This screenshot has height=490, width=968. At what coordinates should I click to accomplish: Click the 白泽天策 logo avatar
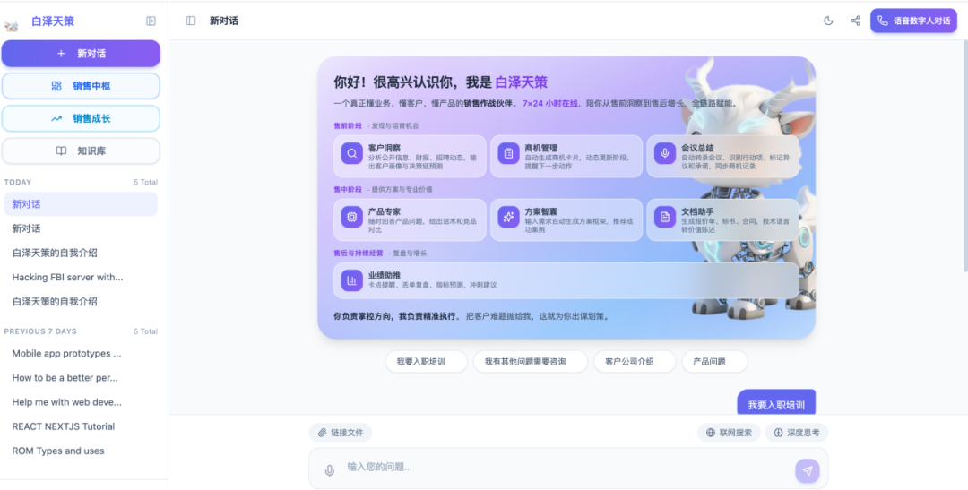coord(11,25)
